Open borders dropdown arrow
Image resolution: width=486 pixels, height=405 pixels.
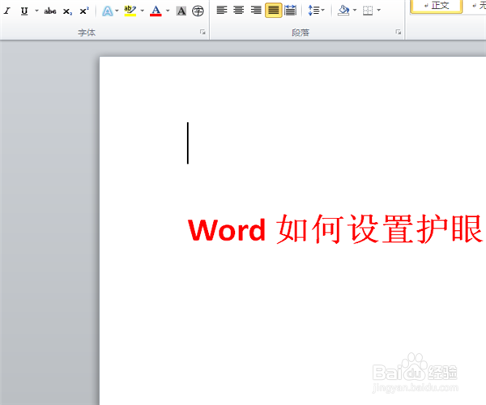(x=379, y=11)
